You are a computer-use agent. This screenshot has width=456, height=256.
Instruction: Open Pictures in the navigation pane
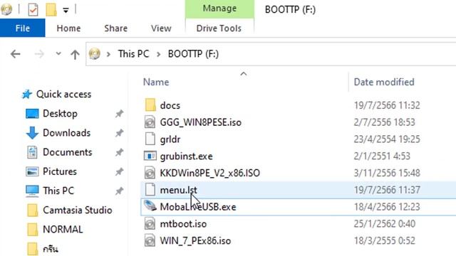point(60,171)
